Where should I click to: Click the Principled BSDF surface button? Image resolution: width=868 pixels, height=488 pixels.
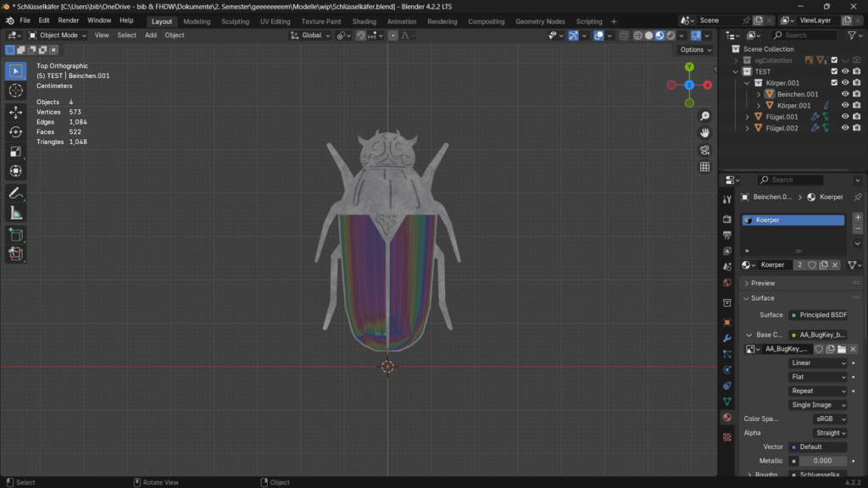point(818,315)
